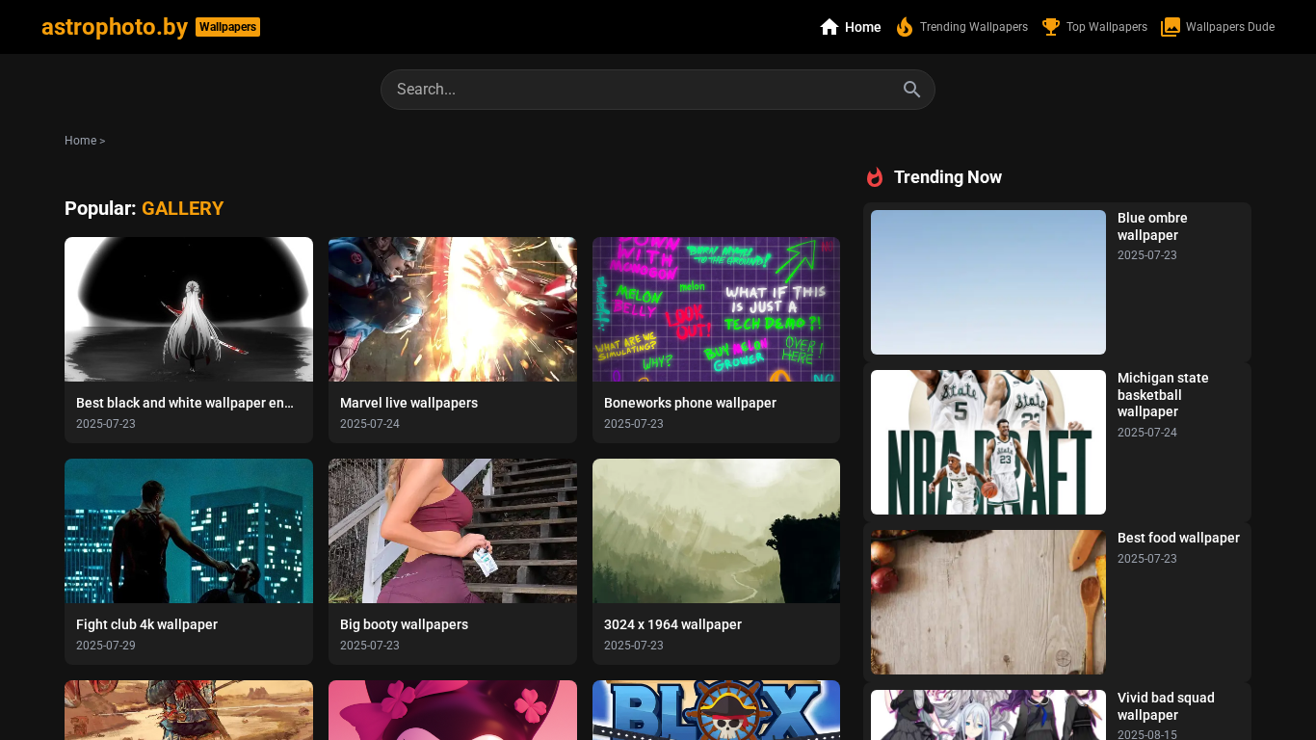
Task: Click the Top Wallpapers trophy icon
Action: point(1051,27)
